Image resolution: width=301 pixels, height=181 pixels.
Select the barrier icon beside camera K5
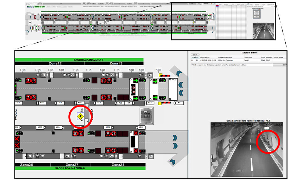point(165,103)
